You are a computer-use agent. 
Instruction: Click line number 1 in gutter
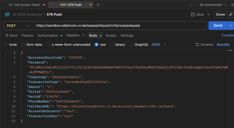pyautogui.click(x=14, y=53)
